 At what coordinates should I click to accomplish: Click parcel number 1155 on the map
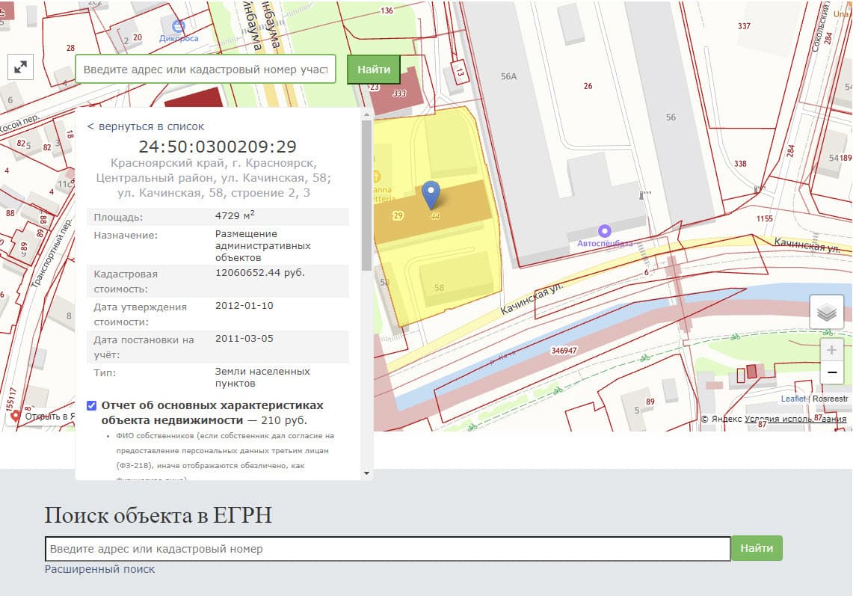pyautogui.click(x=764, y=219)
